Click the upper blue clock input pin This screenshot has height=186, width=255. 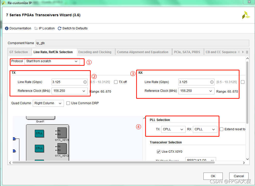[14, 139]
